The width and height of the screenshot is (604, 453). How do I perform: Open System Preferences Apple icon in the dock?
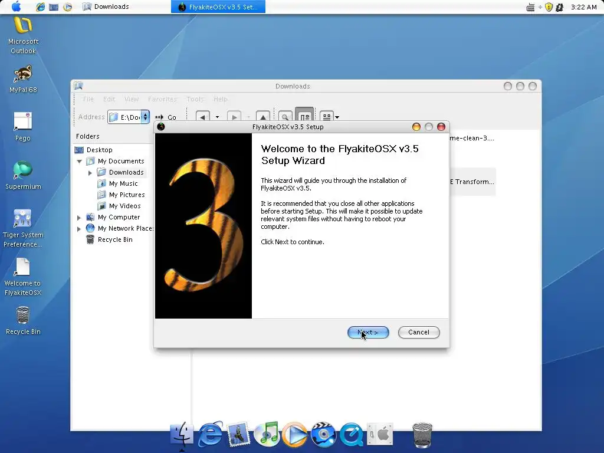[379, 434]
